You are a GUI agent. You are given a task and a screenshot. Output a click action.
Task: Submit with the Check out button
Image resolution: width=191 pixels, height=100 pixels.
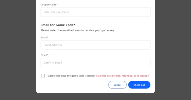pyautogui.click(x=139, y=85)
